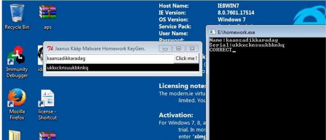Click the homework.exe console window icon
The width and height of the screenshot is (326, 140).
coord(213,32)
